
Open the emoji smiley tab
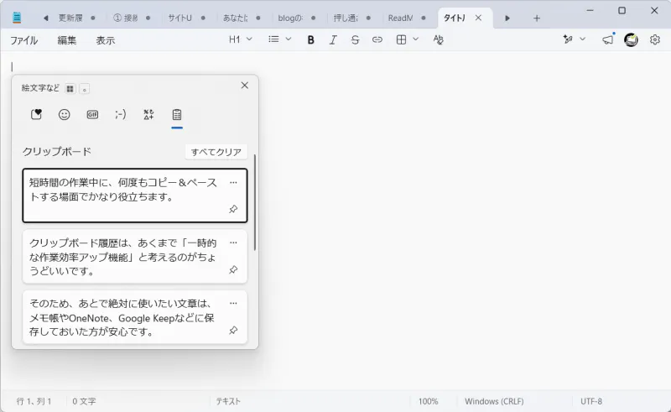tap(65, 114)
